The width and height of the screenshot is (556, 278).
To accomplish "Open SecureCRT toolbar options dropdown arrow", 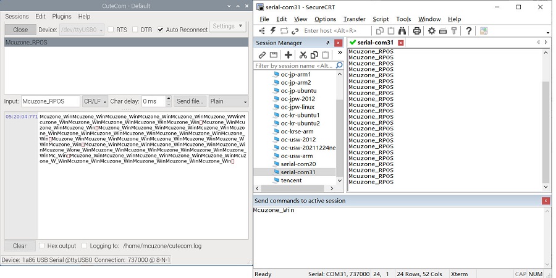I will coord(548,33).
